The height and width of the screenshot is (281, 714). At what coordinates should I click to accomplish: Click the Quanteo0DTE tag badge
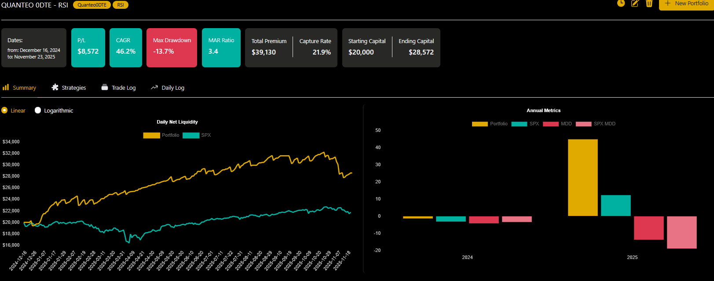[x=92, y=5]
